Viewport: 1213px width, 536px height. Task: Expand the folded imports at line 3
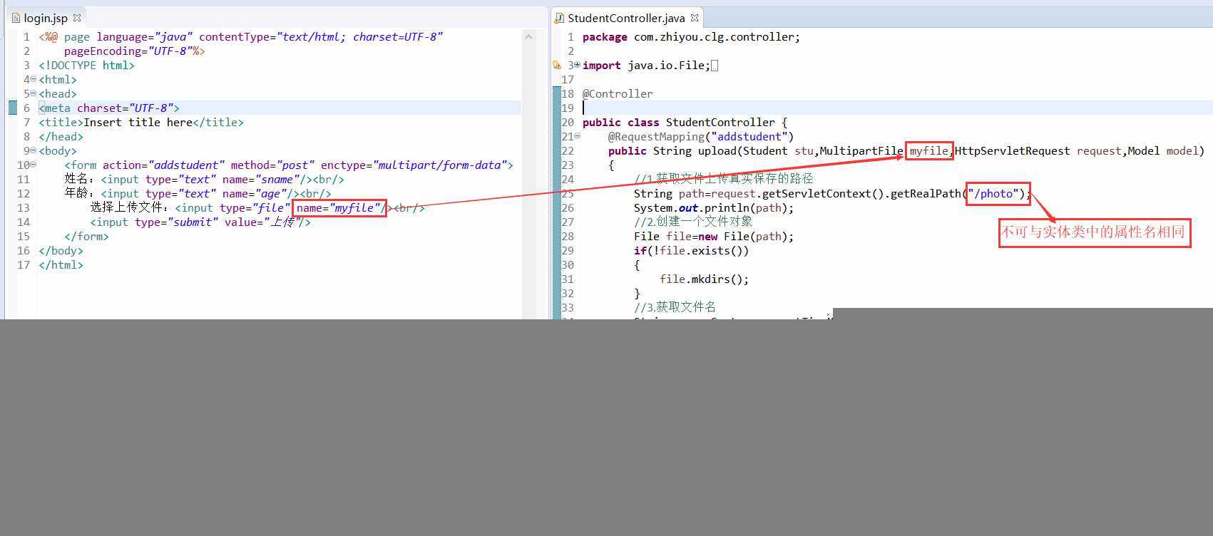(577, 64)
